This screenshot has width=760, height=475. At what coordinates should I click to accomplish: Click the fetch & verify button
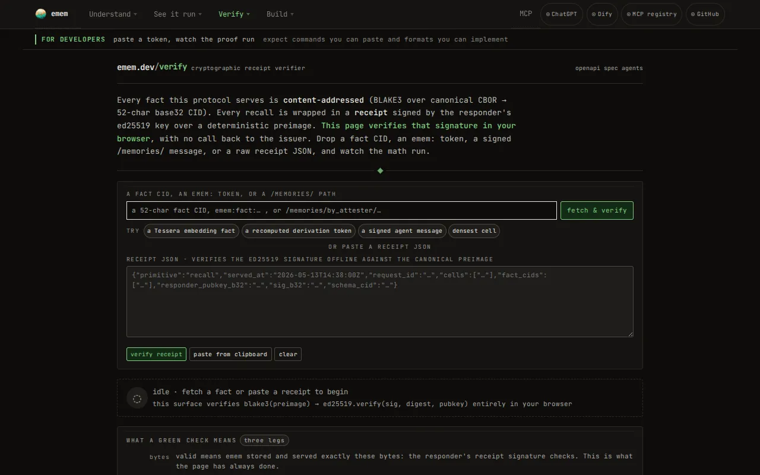pos(597,210)
